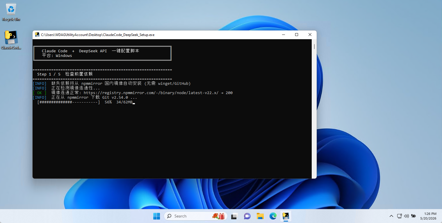Click the volume speaker tray icon
The image size is (442, 223).
(x=407, y=216)
